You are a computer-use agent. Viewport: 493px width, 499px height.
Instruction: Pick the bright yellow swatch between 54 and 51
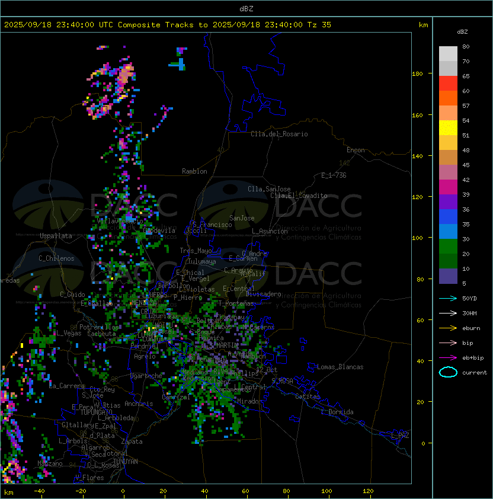coord(448,127)
